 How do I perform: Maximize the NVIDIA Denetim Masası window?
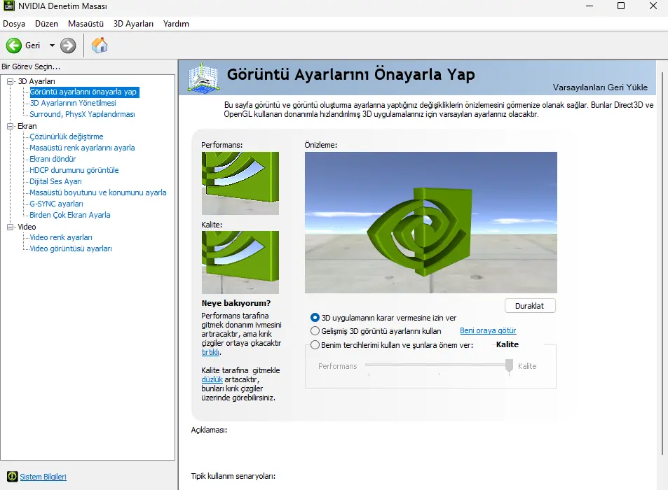point(621,6)
